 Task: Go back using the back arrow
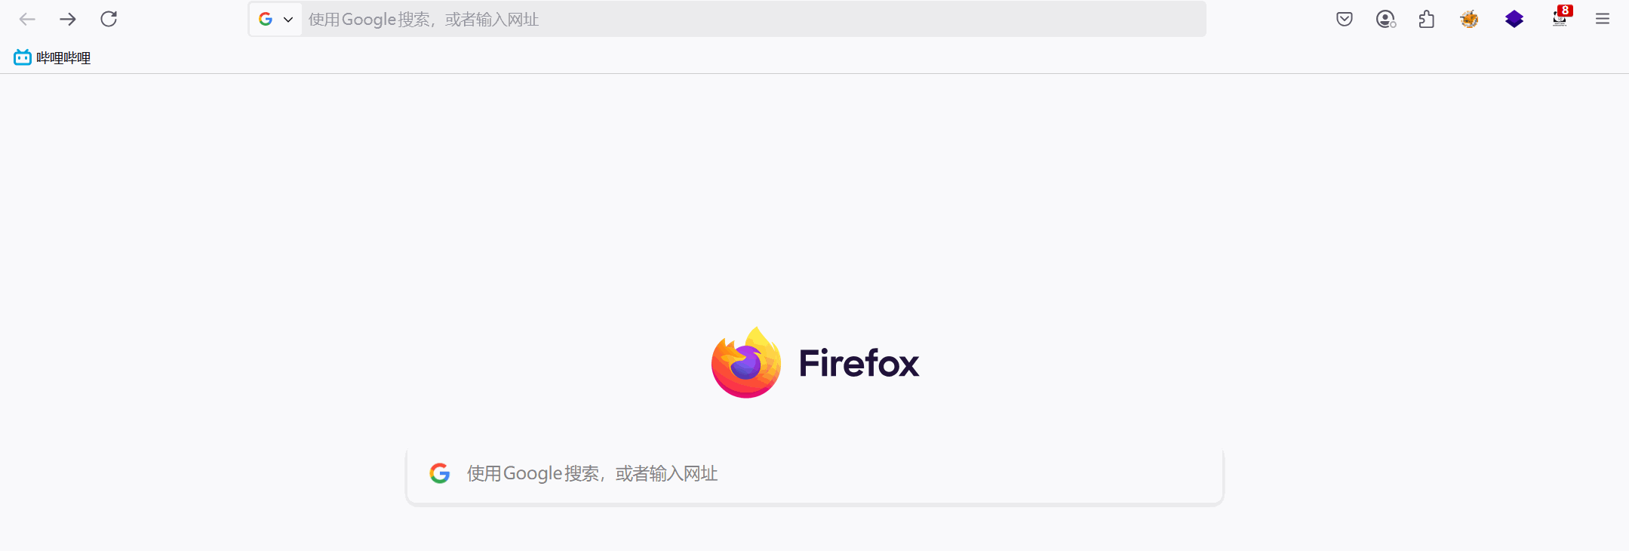(x=27, y=19)
